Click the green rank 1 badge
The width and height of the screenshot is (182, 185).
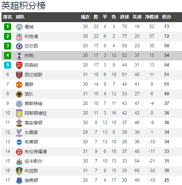coord(7,27)
